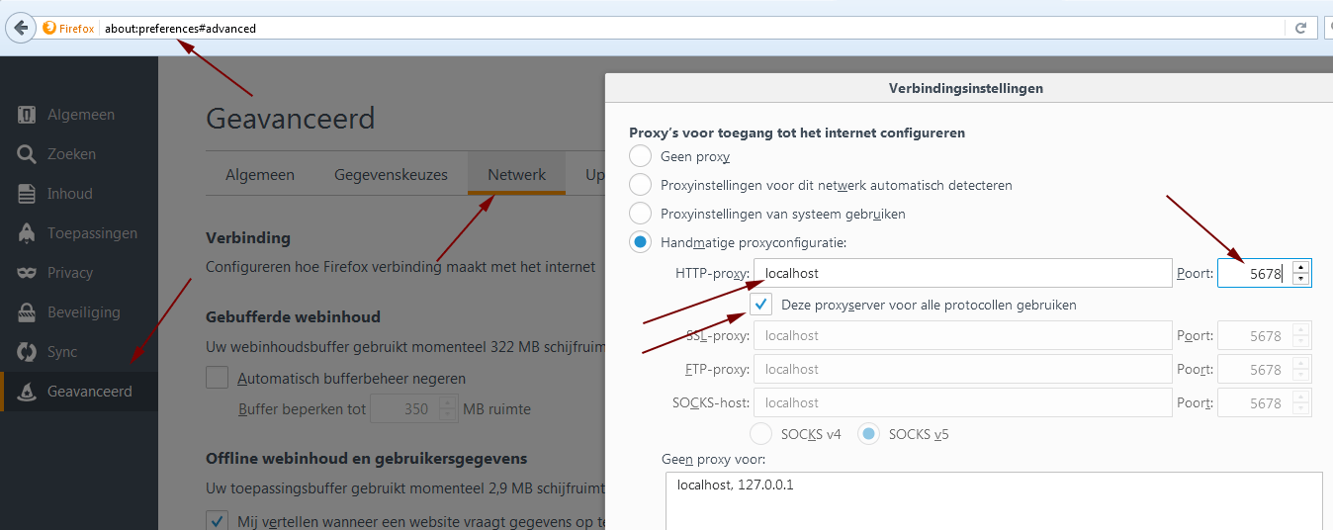Click the Geavanceerd page heading
The width and height of the screenshot is (1333, 530).
click(291, 119)
